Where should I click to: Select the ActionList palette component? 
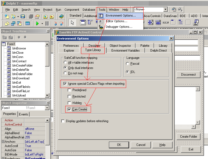(x=196, y=22)
